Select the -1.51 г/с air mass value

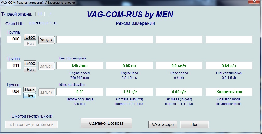[x=129, y=92]
